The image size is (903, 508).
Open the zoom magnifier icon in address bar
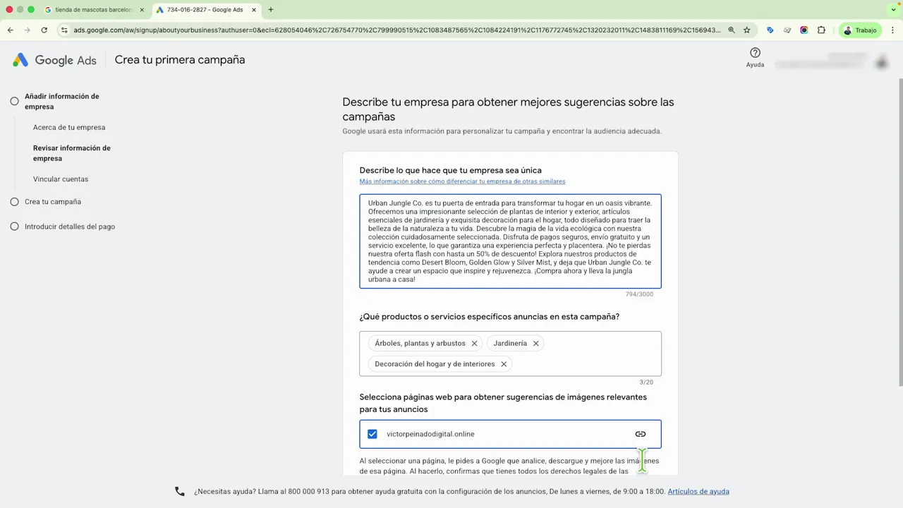(x=732, y=30)
